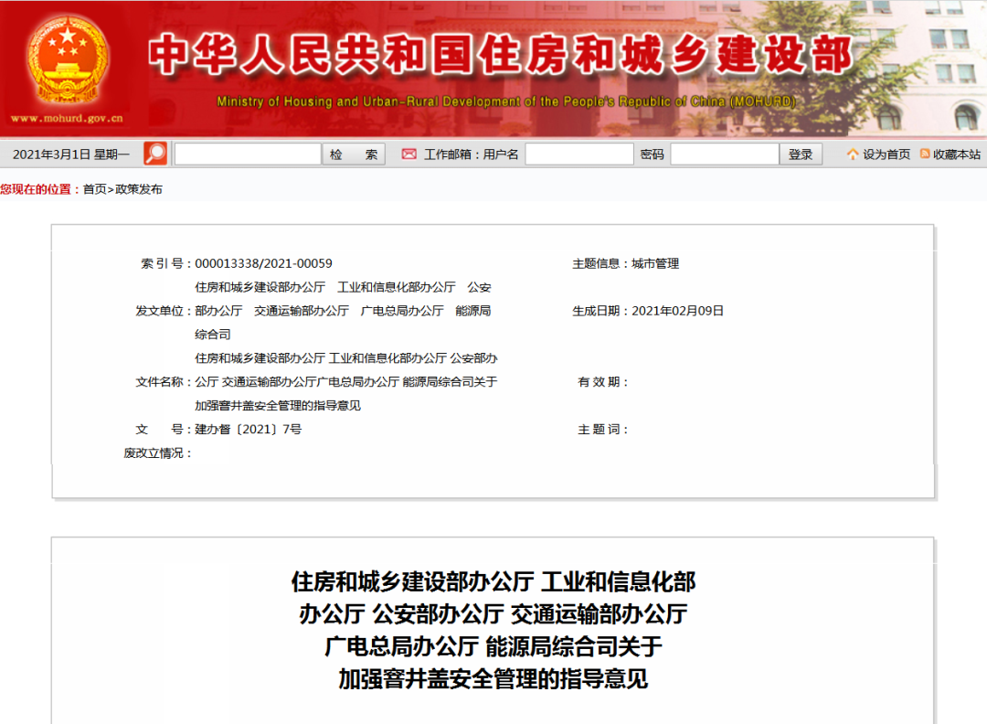Click headline line 办公厅 公安部办公厅 交通运输部办公厅

click(493, 613)
